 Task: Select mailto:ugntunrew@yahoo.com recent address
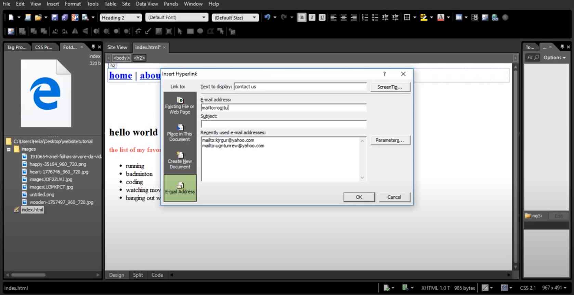(233, 146)
